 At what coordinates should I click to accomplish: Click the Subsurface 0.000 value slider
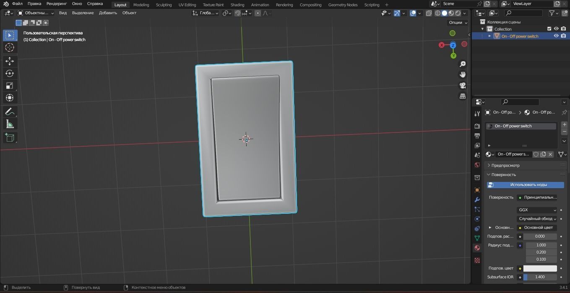coord(540,236)
